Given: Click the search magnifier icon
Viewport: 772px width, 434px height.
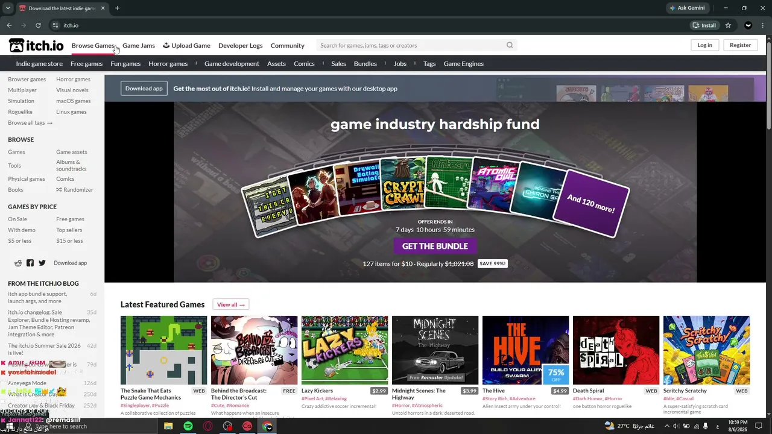Looking at the screenshot, I should [510, 45].
